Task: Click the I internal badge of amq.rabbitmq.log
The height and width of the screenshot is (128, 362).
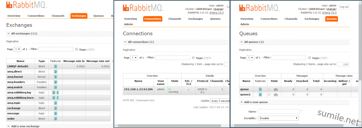Action: tap(58, 92)
